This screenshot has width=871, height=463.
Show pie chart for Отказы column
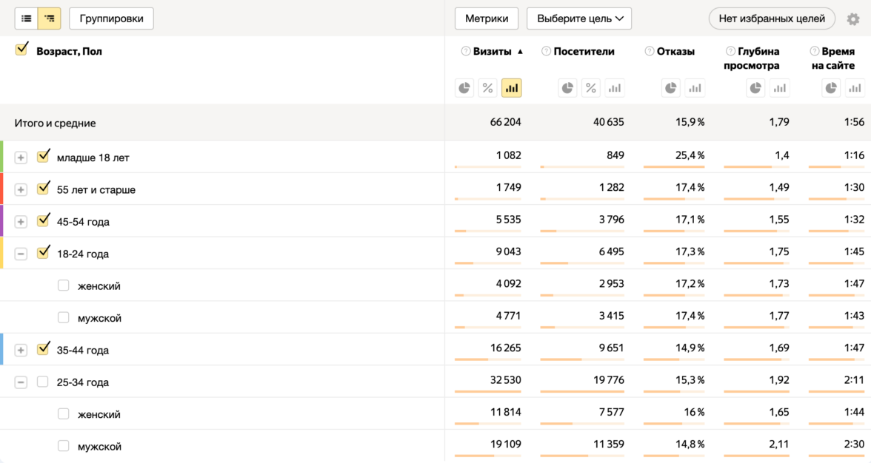click(671, 88)
